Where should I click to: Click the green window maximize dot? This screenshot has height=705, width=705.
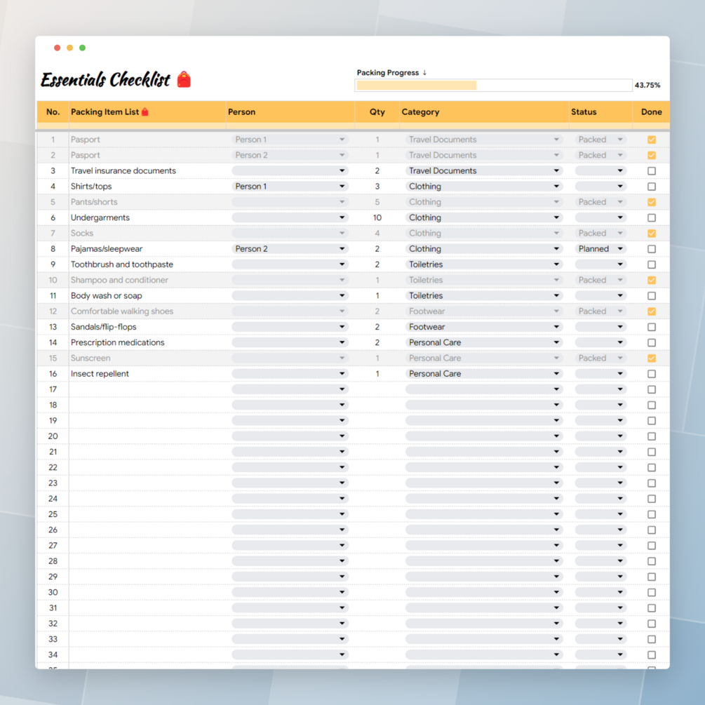coord(82,48)
